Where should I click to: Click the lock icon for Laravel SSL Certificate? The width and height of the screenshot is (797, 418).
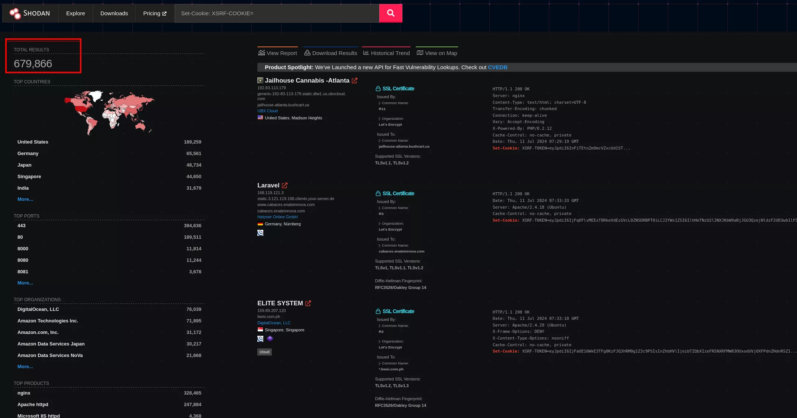pos(378,193)
